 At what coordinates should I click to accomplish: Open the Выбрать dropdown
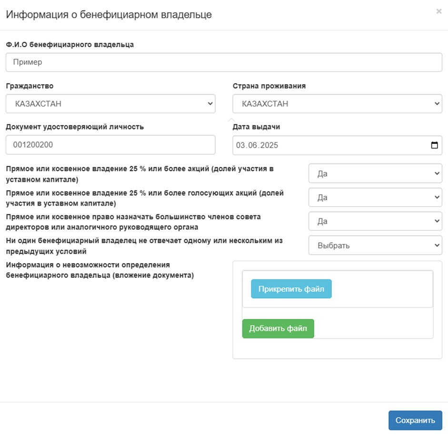375,245
